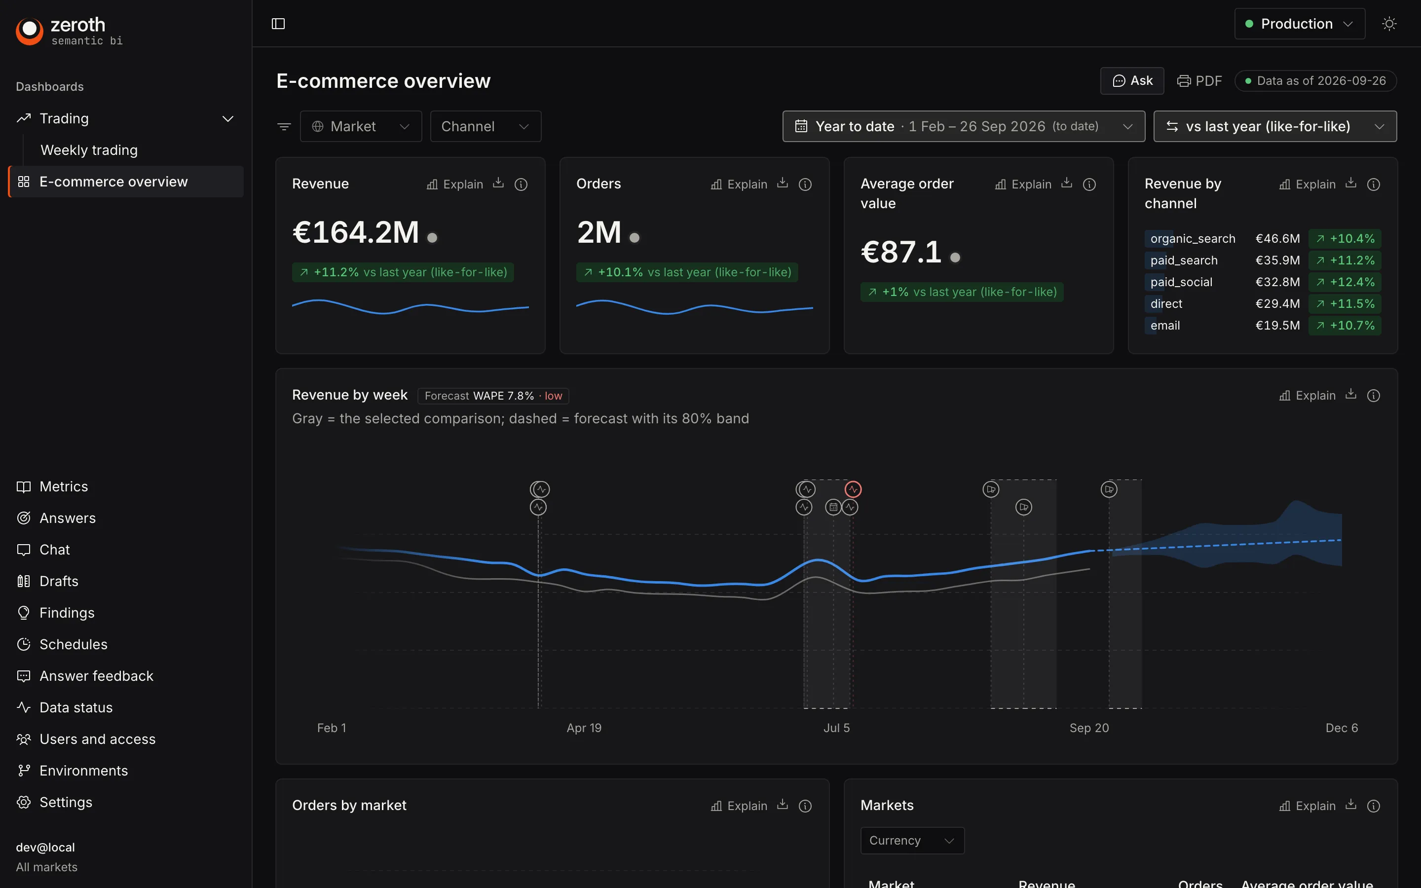Switch theme with the sun icon
The height and width of the screenshot is (888, 1421).
(x=1389, y=24)
